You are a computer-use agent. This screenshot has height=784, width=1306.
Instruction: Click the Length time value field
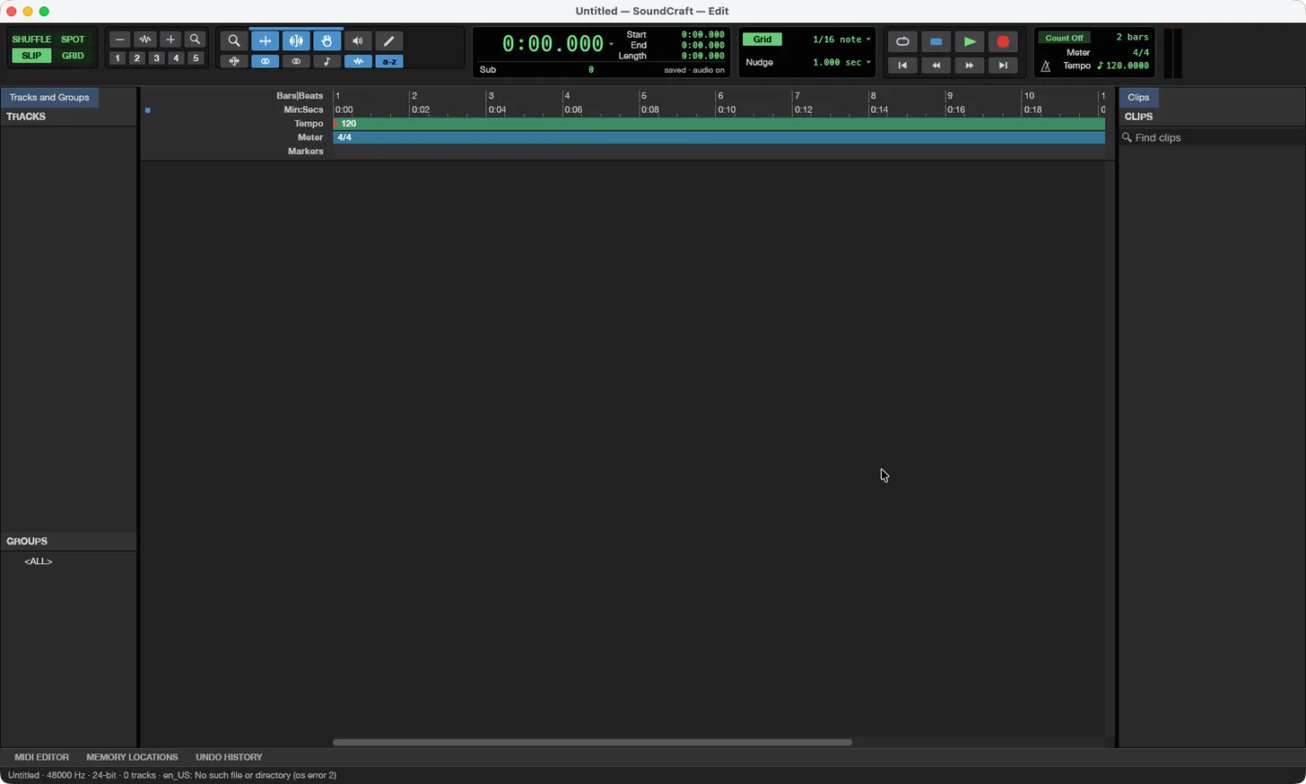(702, 56)
